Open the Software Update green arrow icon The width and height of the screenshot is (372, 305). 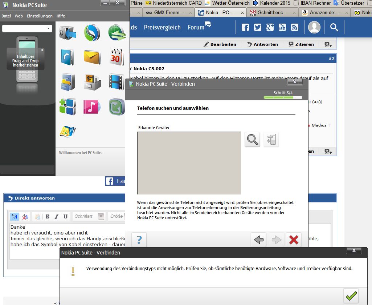pos(117,107)
